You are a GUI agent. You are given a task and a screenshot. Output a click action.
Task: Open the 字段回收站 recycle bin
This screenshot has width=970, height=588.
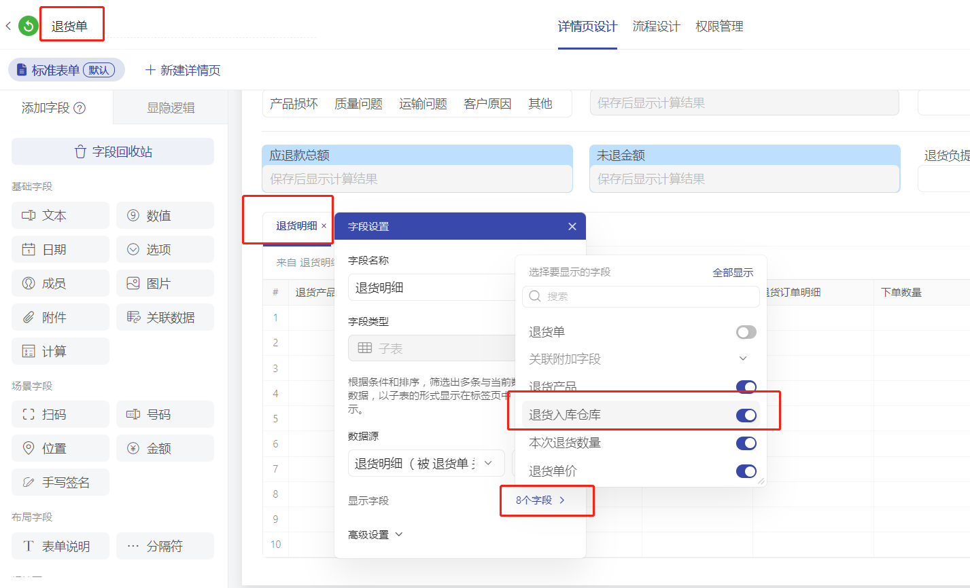pos(113,151)
